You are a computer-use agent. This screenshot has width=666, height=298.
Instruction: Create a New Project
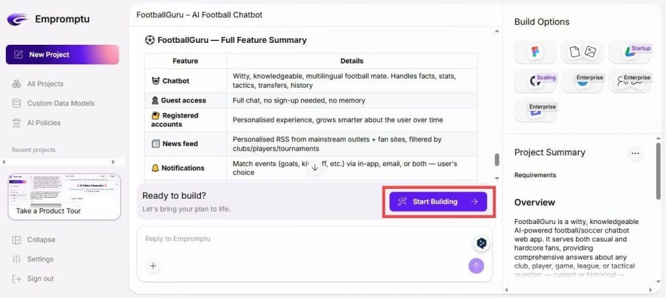tap(62, 55)
